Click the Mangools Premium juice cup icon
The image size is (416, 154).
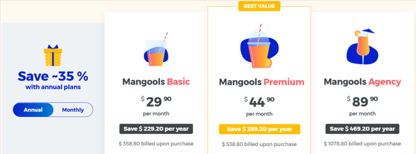[x=260, y=46]
